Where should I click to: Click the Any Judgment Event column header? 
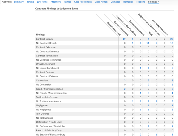[160, 28]
